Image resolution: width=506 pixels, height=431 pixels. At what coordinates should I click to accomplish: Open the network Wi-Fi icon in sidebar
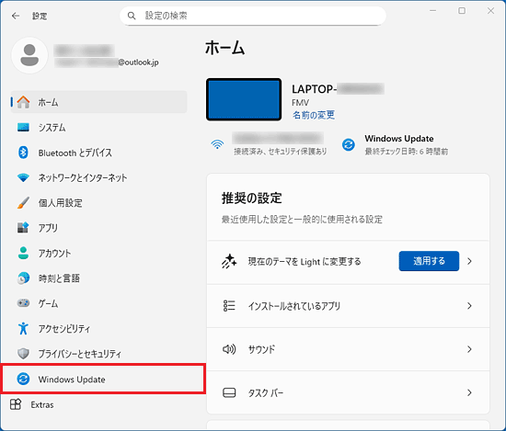point(23,177)
